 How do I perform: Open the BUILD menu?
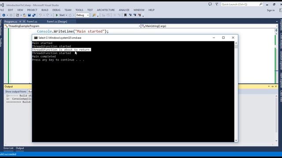(x=45, y=10)
